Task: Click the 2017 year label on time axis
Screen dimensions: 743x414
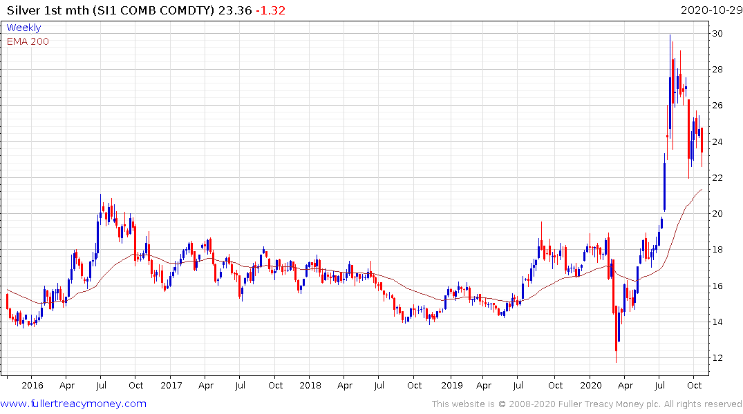Action: click(171, 385)
